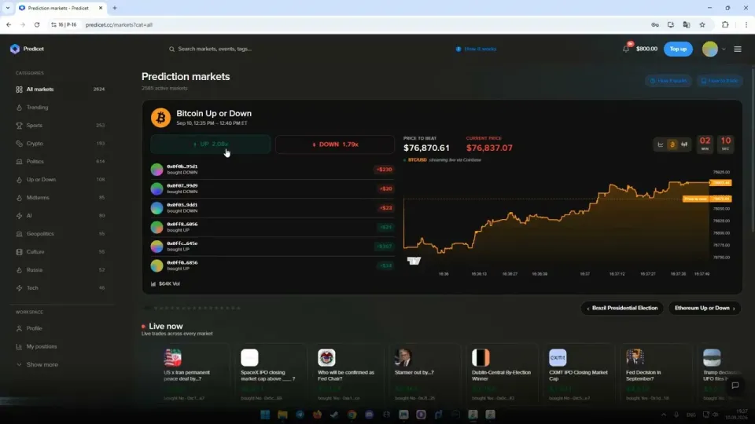Click the Windows Start button
The height and width of the screenshot is (424, 755).
[x=265, y=415]
